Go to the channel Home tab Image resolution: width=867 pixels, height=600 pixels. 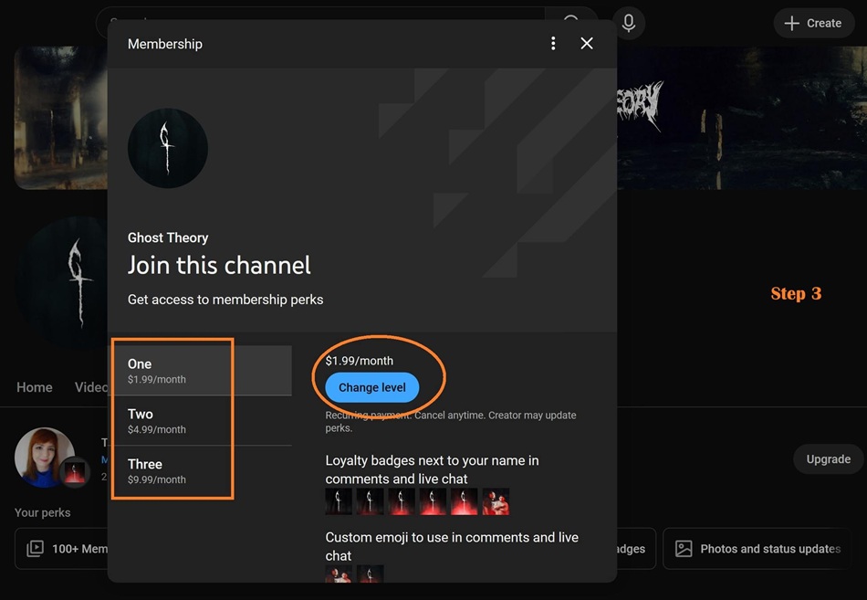point(35,387)
